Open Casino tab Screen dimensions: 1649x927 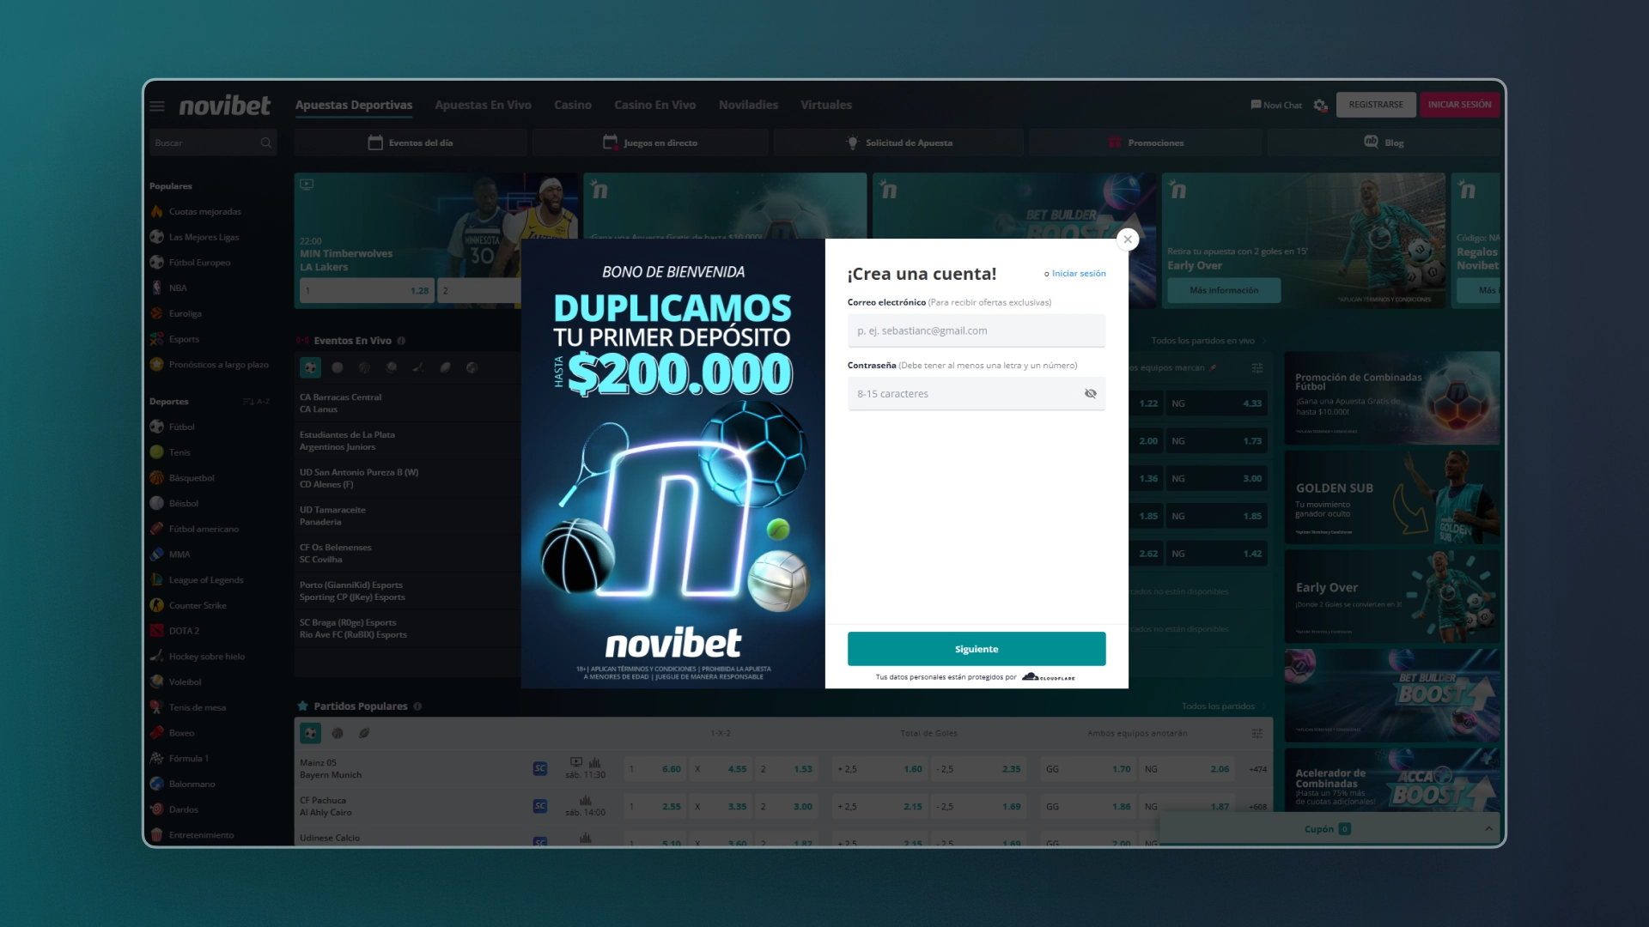coord(573,106)
